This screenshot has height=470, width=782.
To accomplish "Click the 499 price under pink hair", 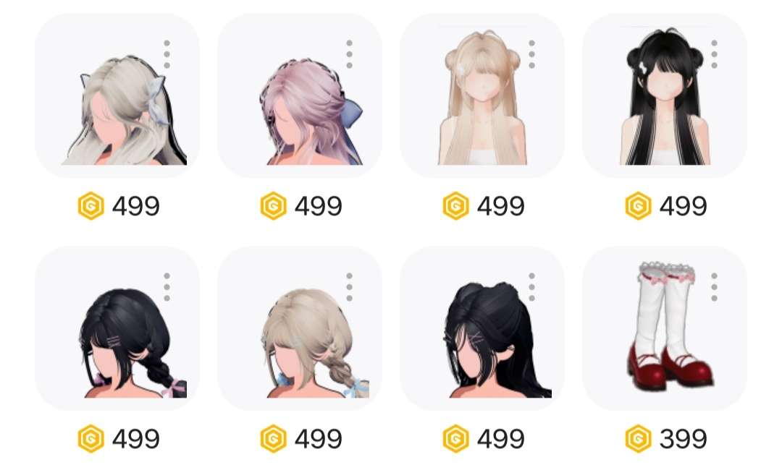I will point(318,205).
